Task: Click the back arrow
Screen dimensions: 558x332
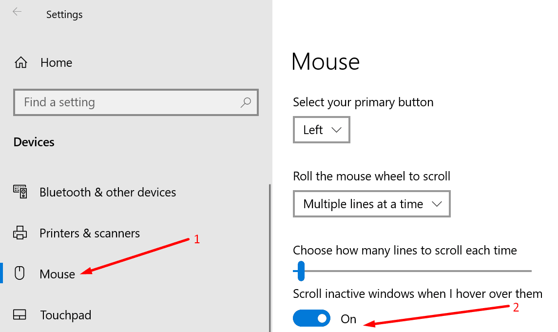Action: [x=17, y=12]
